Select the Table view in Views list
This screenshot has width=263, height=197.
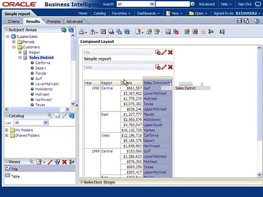40,176
